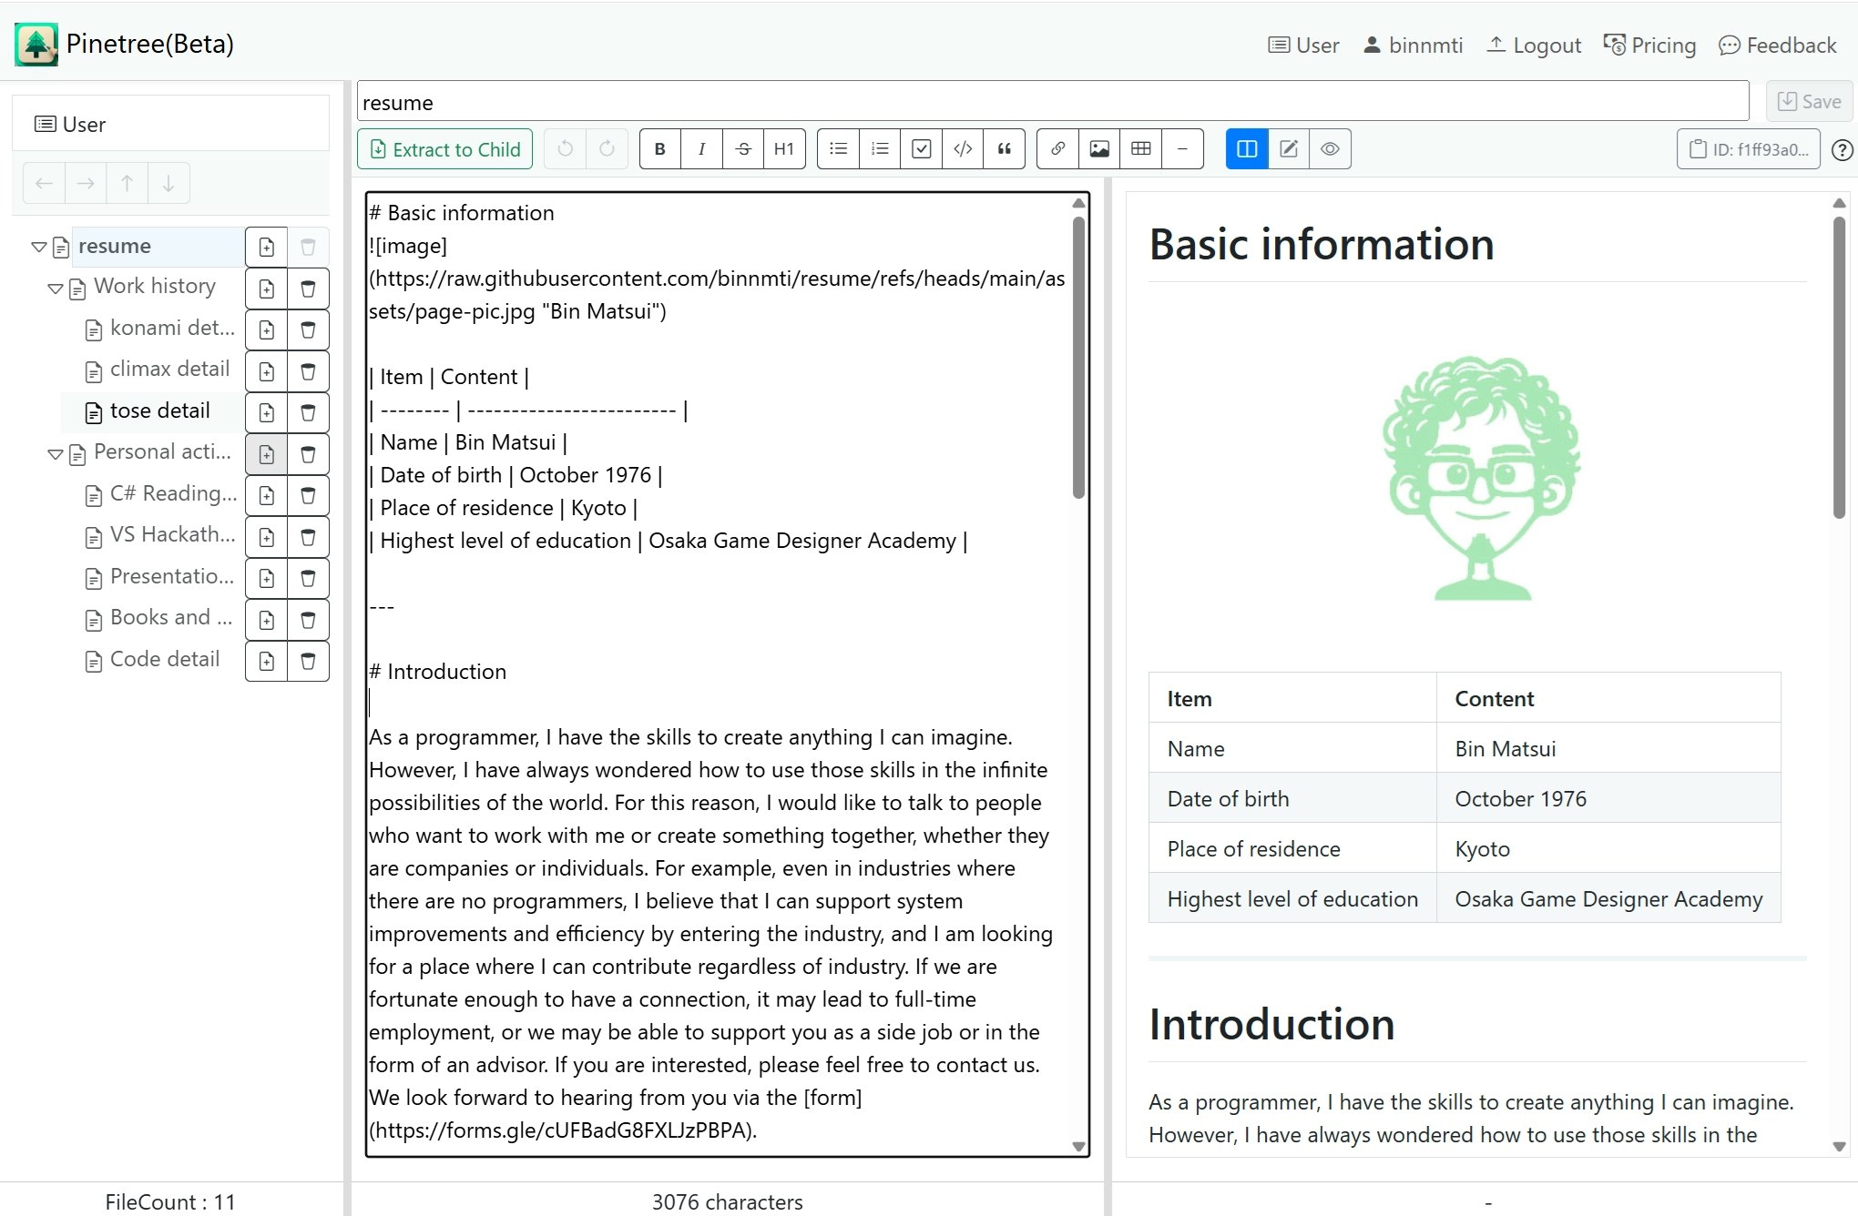Click the undo icon
This screenshot has width=1858, height=1216.
coord(565,148)
